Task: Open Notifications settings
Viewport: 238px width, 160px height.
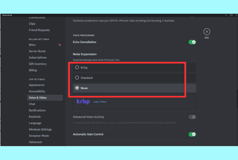Action: pyautogui.click(x=37, y=110)
